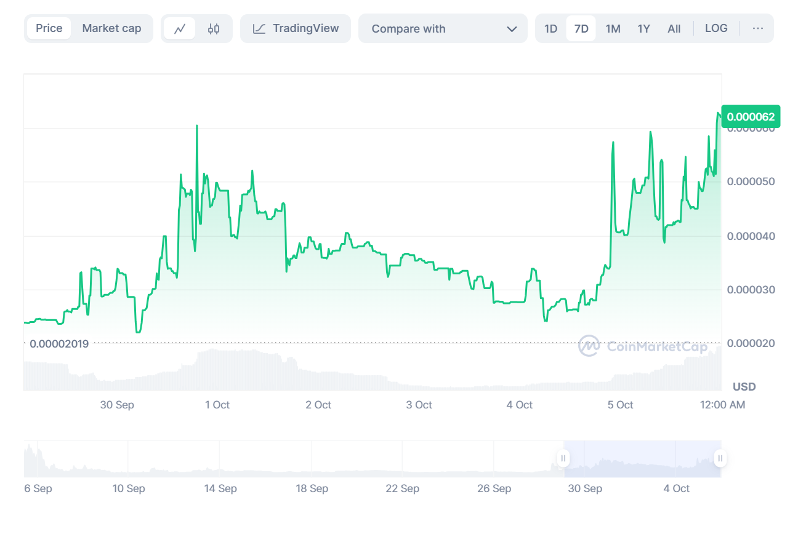Grab the right range slider handle
806x537 pixels.
[x=720, y=458]
